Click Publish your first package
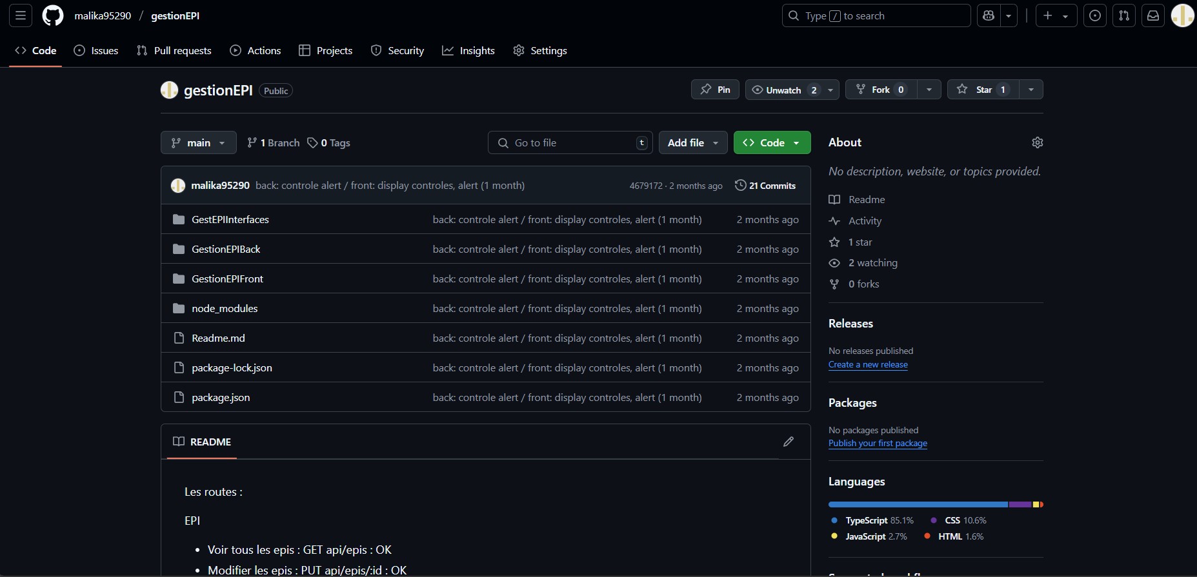 click(878, 443)
